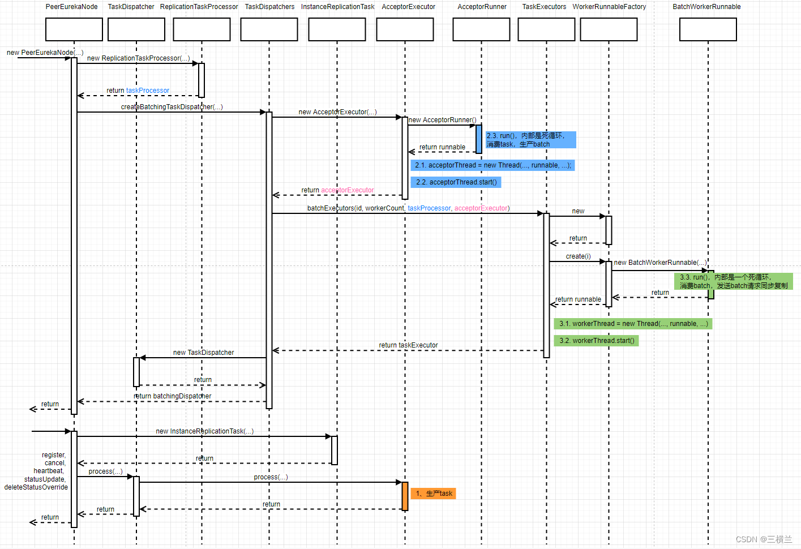Click the 'new TaskDispatcher' message label
Viewport: 801px width, 549px height.
(x=203, y=353)
